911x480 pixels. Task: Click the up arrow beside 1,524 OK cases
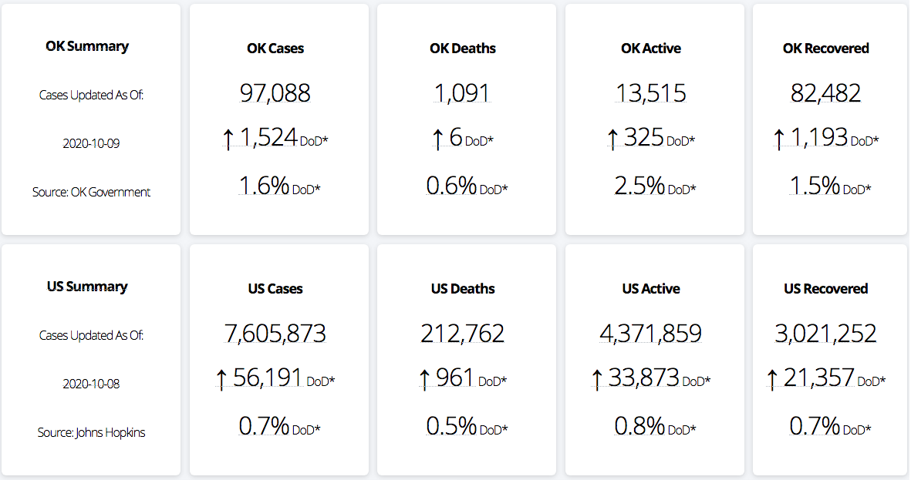228,139
